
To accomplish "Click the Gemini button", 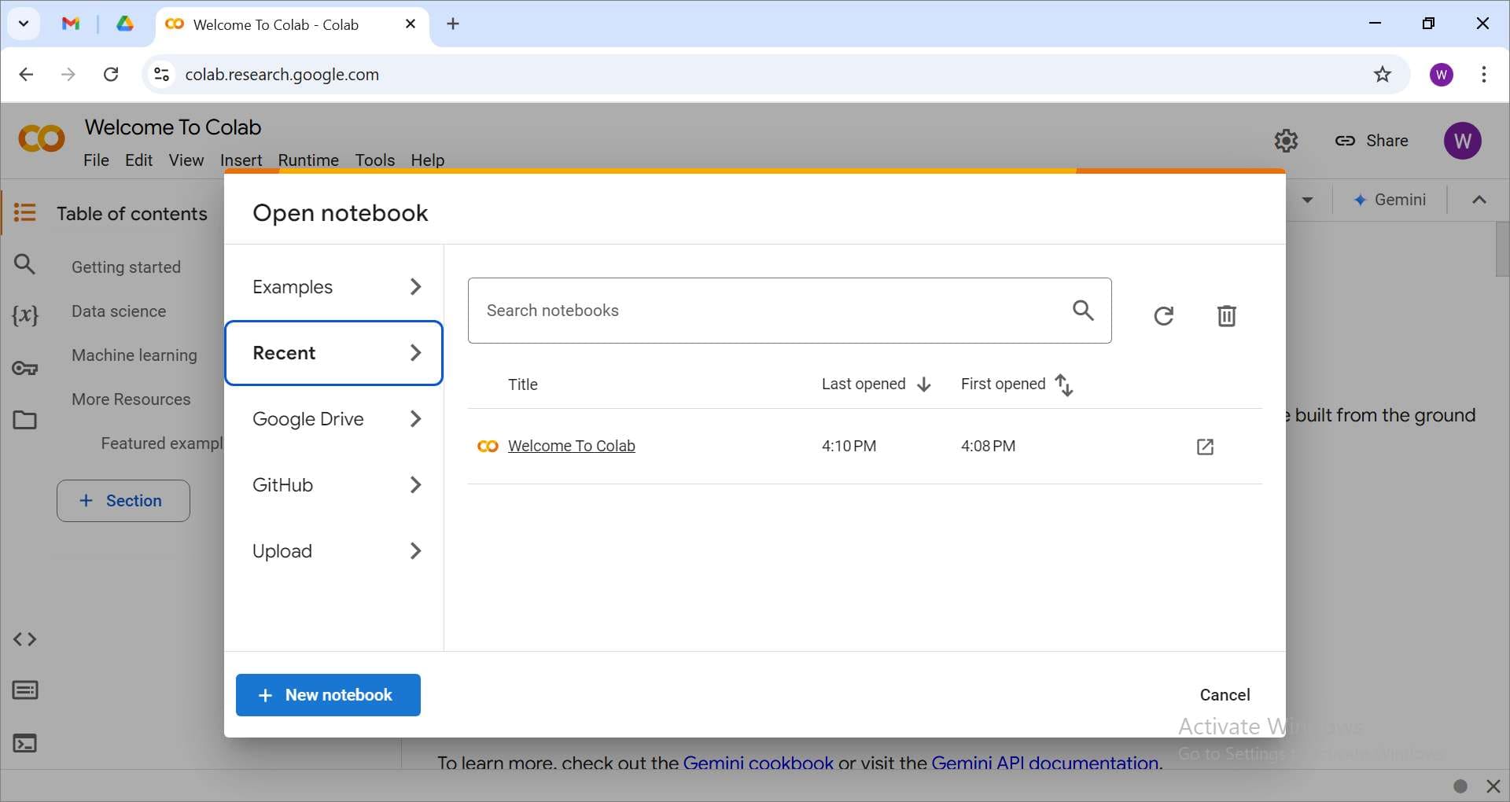I will (1390, 200).
